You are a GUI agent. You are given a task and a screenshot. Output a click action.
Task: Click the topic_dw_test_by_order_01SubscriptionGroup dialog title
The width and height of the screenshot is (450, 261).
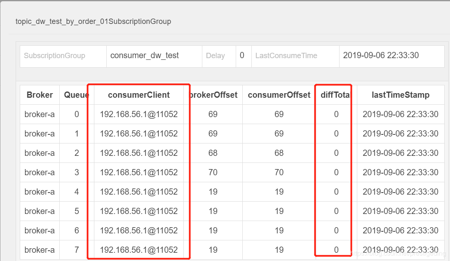(x=93, y=21)
